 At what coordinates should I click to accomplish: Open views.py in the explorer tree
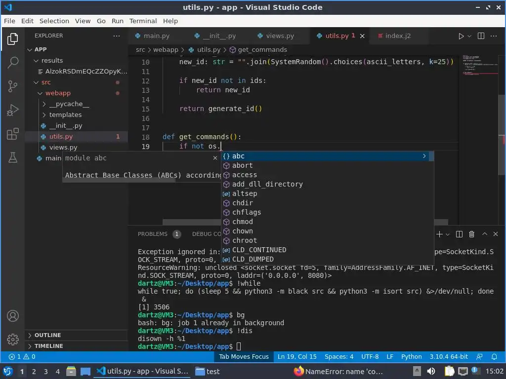tap(63, 147)
